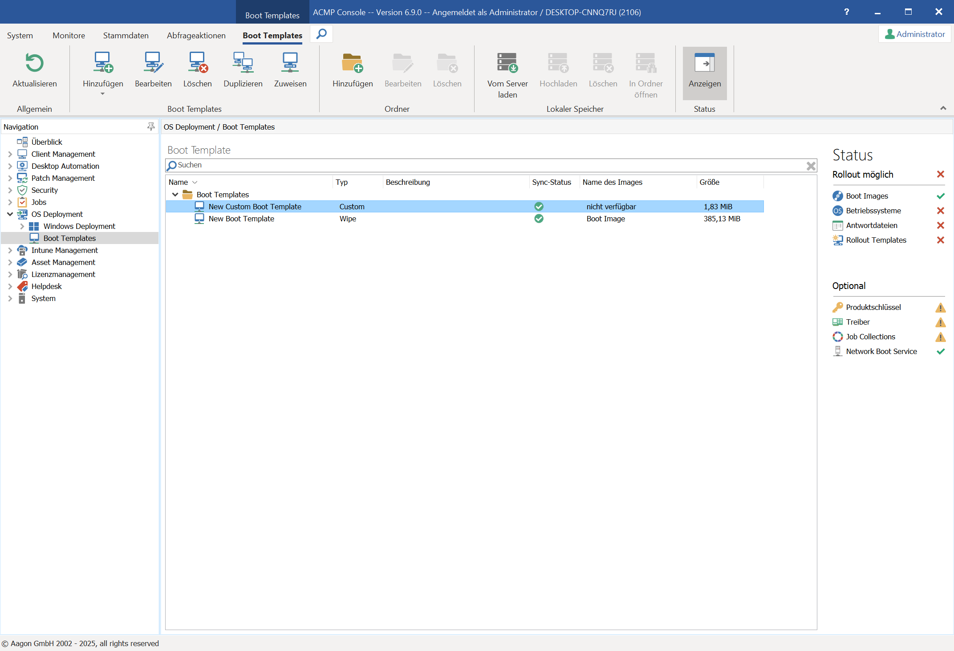Click Zuweisen boot template icon
Screen dimensions: 954x651
[x=290, y=63]
